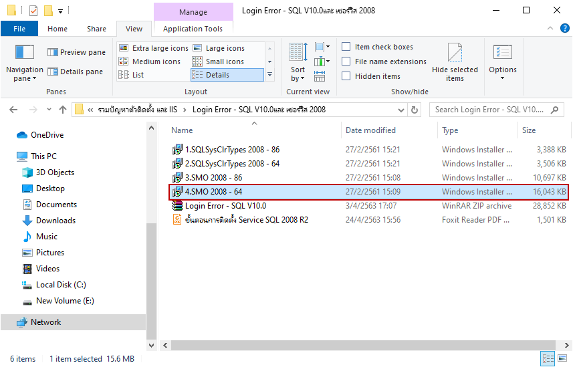Viewport: 573px width, 367px height.
Task: Open the File menu
Action: coord(19,29)
